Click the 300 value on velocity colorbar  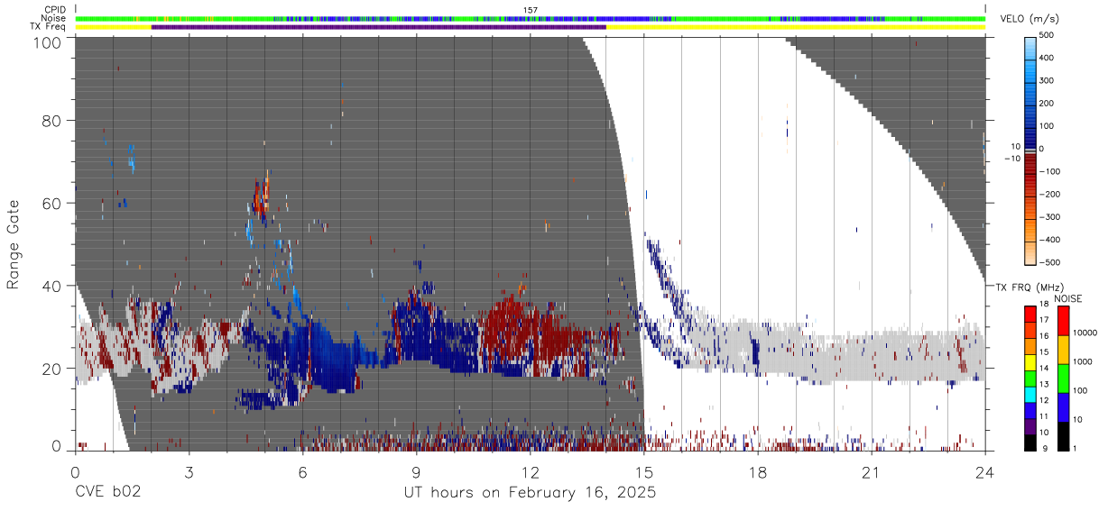pos(1047,81)
